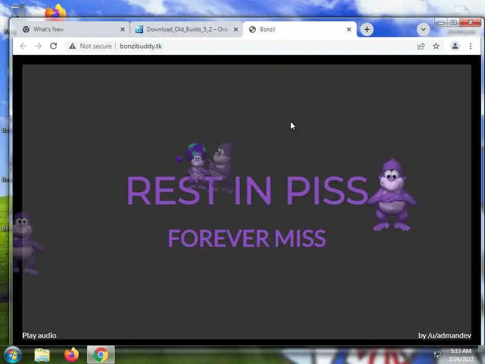The image size is (485, 364).
Task: Close the What's New tab
Action: (x=123, y=29)
